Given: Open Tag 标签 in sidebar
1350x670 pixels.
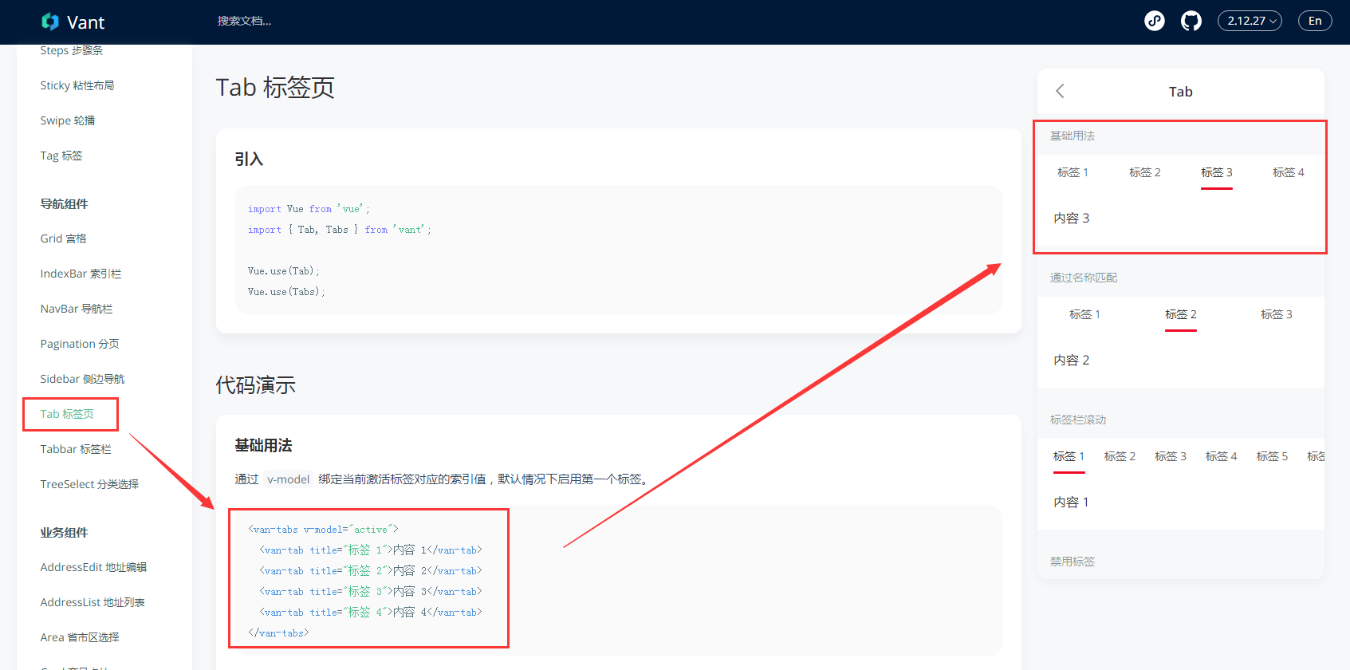Looking at the screenshot, I should (61, 156).
